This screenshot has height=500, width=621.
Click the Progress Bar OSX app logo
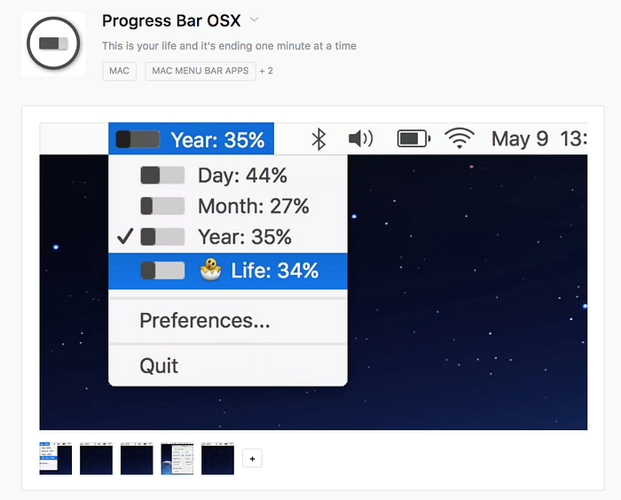pos(53,44)
